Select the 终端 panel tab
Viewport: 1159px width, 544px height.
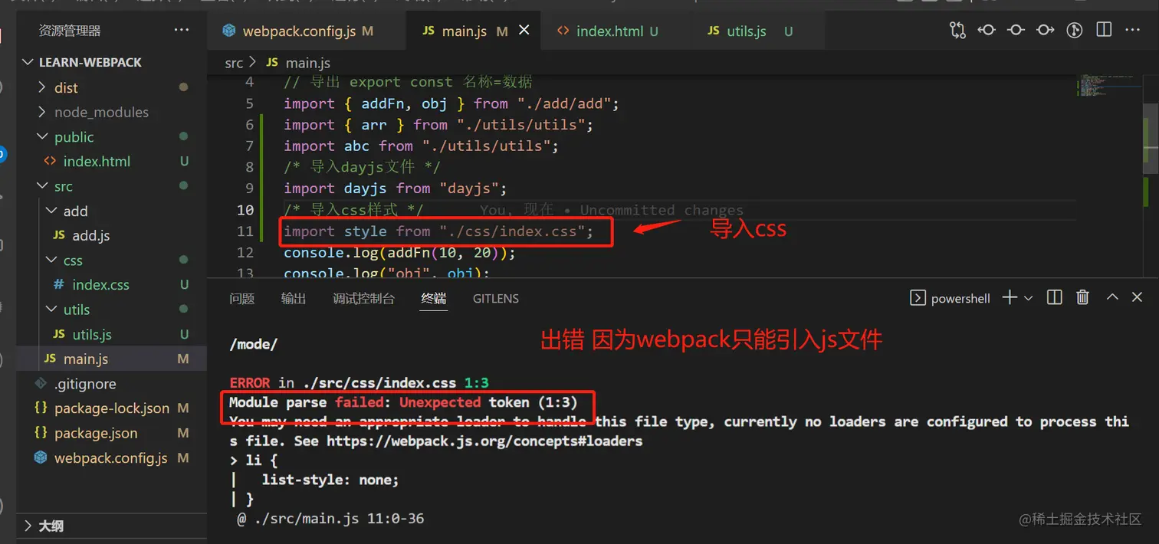(434, 298)
